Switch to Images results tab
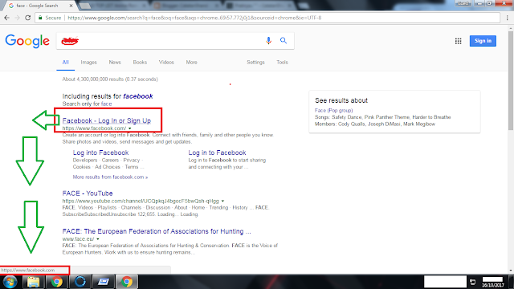 click(89, 63)
